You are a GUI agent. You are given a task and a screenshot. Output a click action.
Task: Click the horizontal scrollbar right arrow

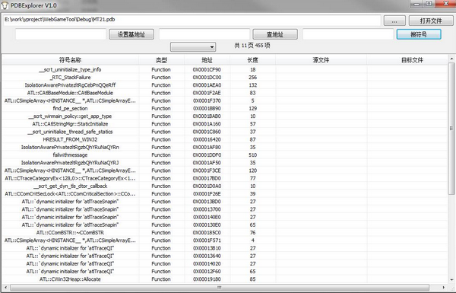(x=444, y=288)
